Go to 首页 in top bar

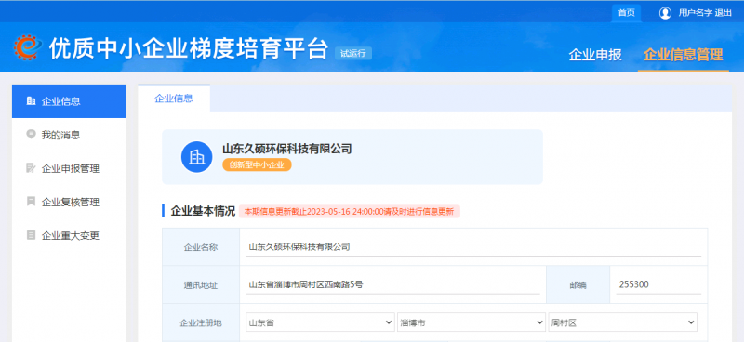coord(626,13)
